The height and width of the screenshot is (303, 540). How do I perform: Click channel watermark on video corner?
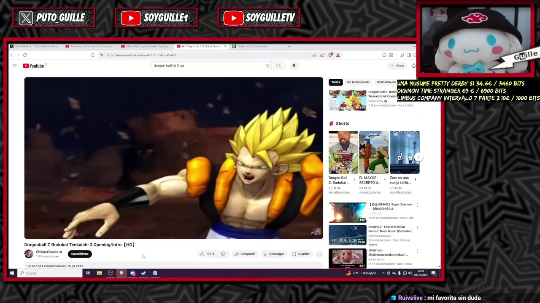(316, 232)
